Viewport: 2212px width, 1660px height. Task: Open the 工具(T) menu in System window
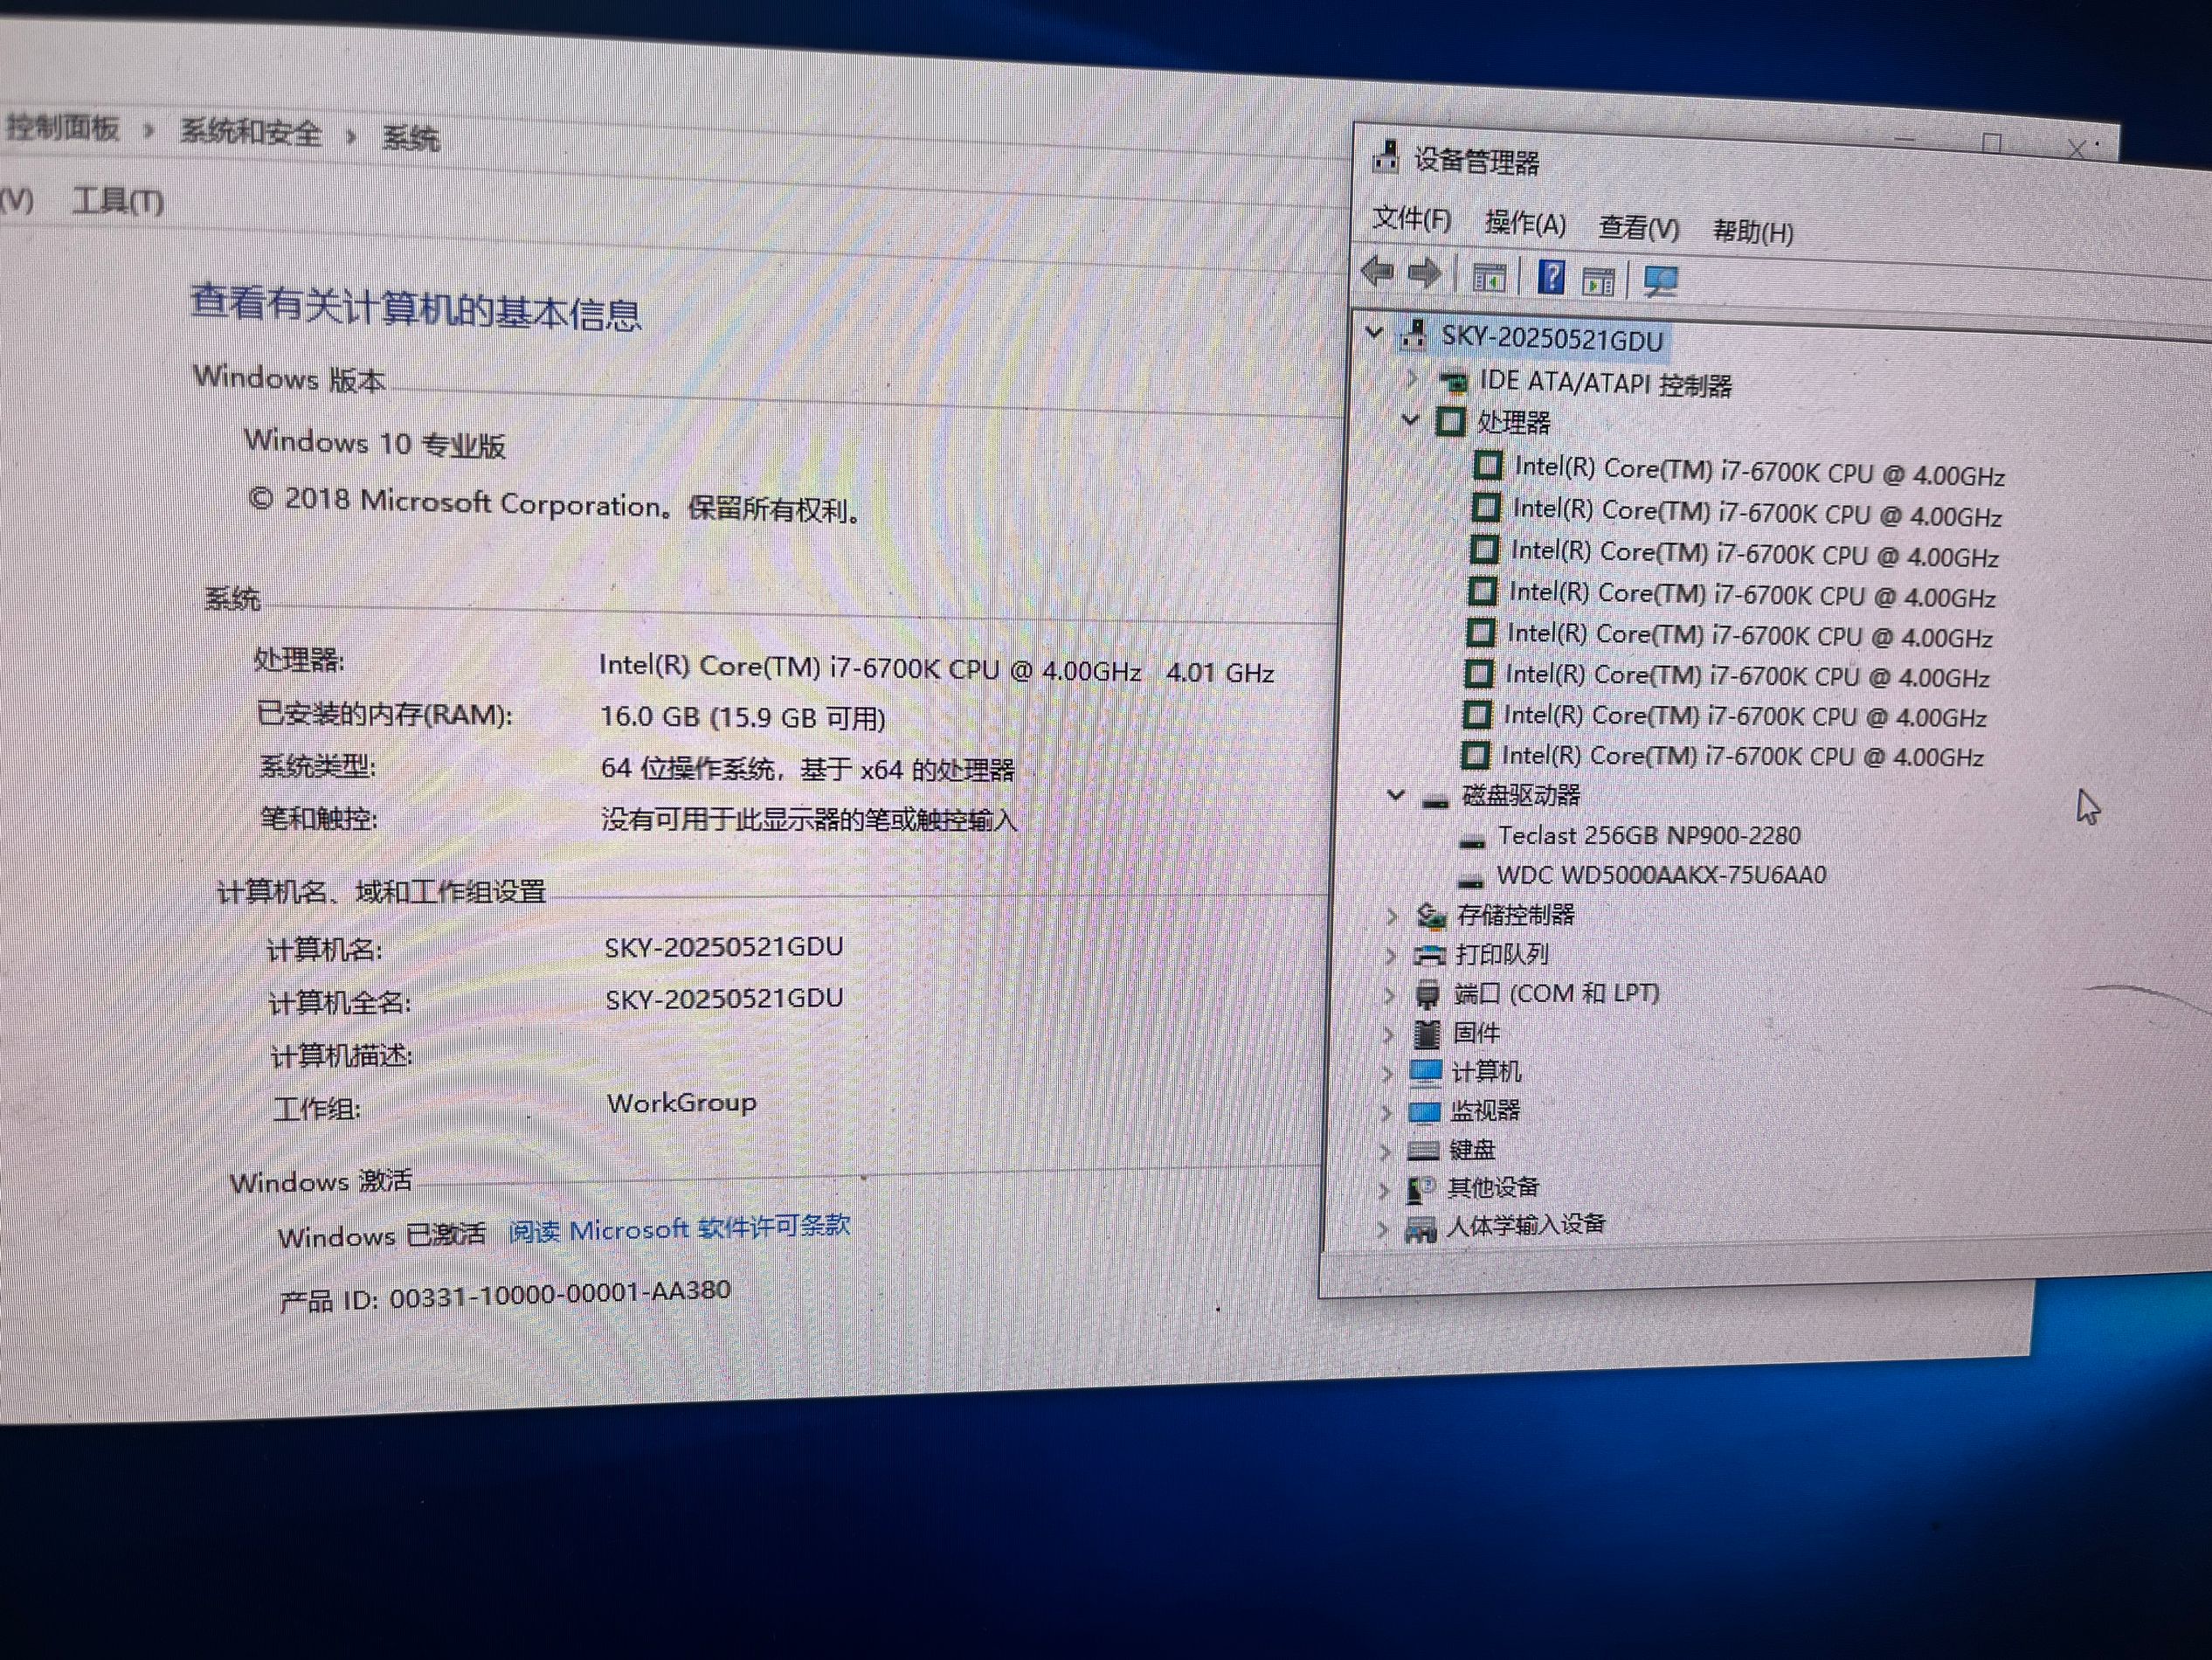118,201
